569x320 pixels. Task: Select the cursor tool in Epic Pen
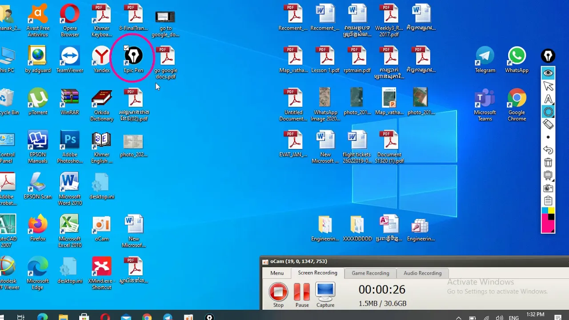pyautogui.click(x=548, y=86)
